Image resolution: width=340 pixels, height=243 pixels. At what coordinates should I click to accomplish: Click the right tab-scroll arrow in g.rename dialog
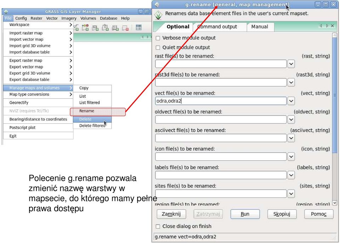[x=327, y=26]
